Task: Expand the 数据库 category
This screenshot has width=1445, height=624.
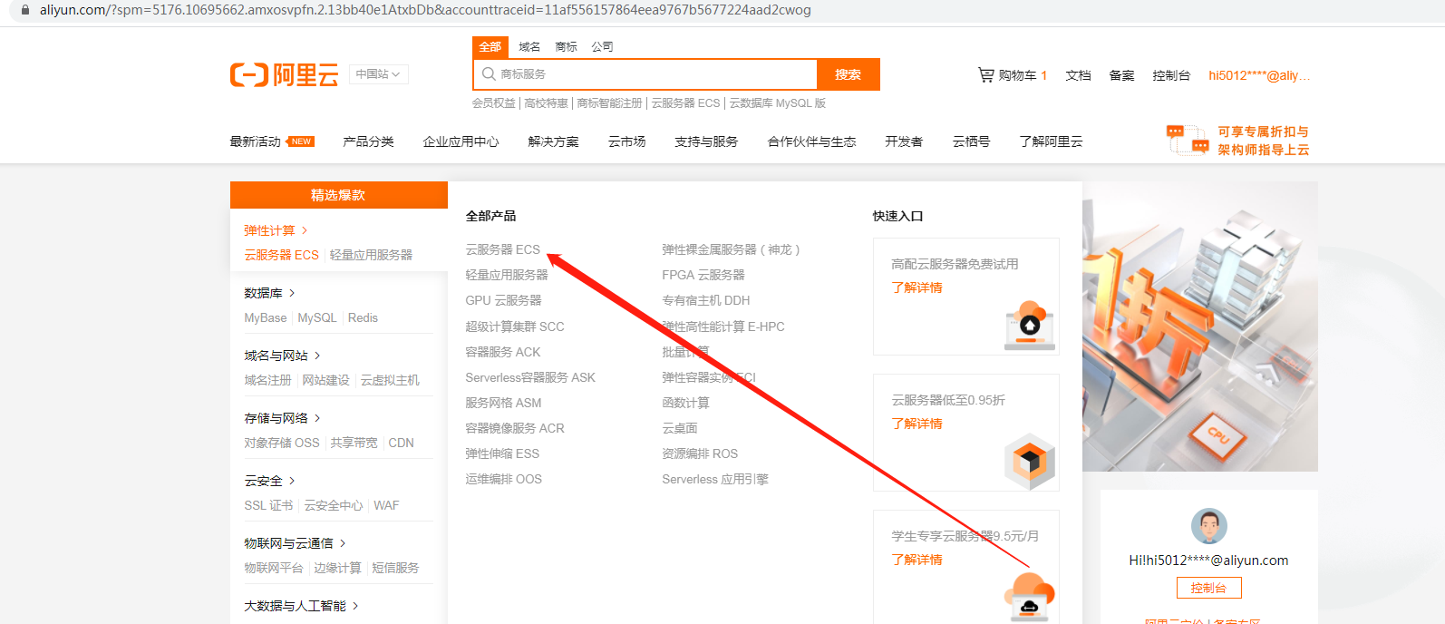Action: click(x=269, y=293)
